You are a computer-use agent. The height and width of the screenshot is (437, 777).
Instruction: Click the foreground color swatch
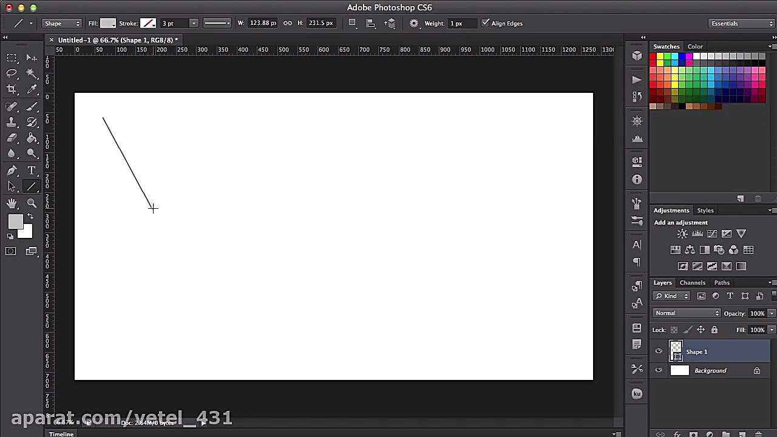click(x=15, y=222)
